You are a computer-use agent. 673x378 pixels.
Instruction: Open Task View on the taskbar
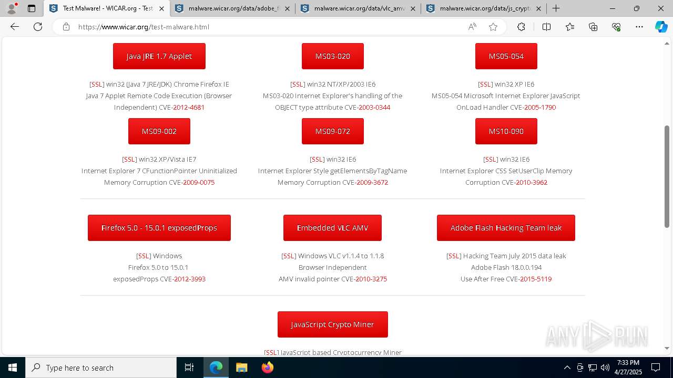[x=189, y=367]
